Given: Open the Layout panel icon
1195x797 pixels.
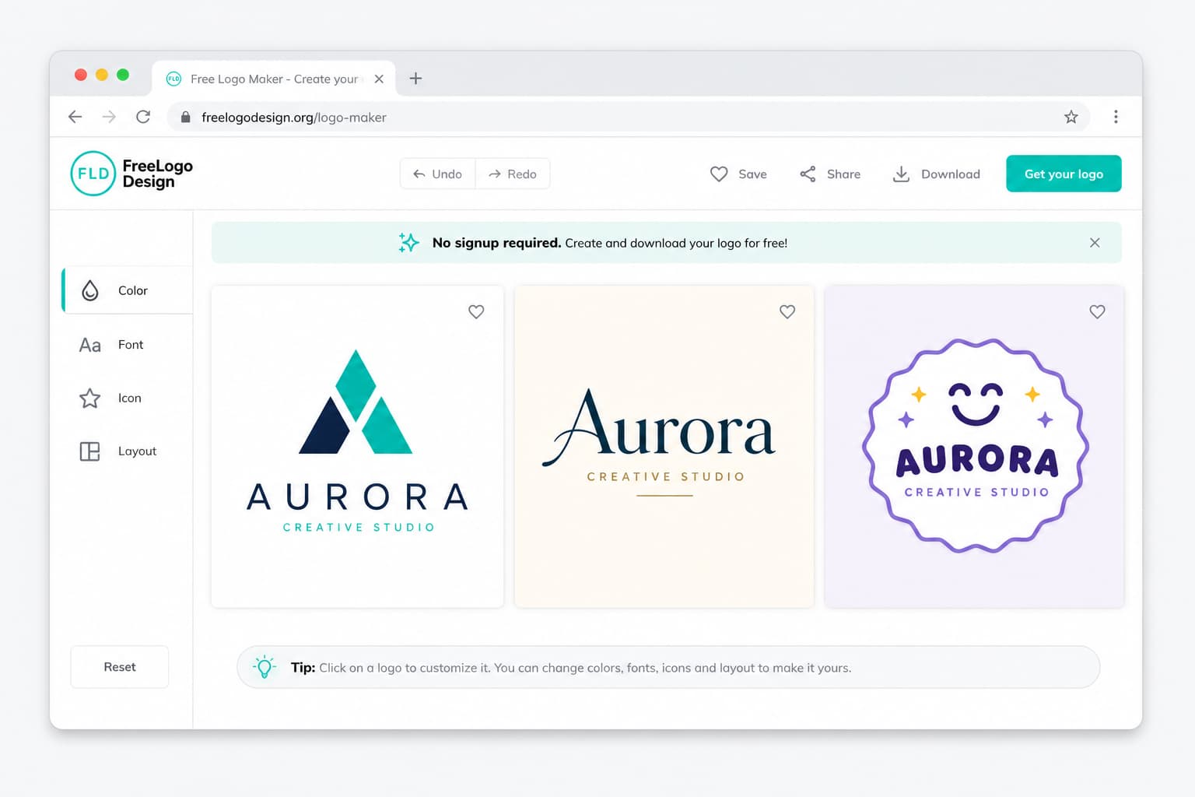Looking at the screenshot, I should pyautogui.click(x=90, y=451).
